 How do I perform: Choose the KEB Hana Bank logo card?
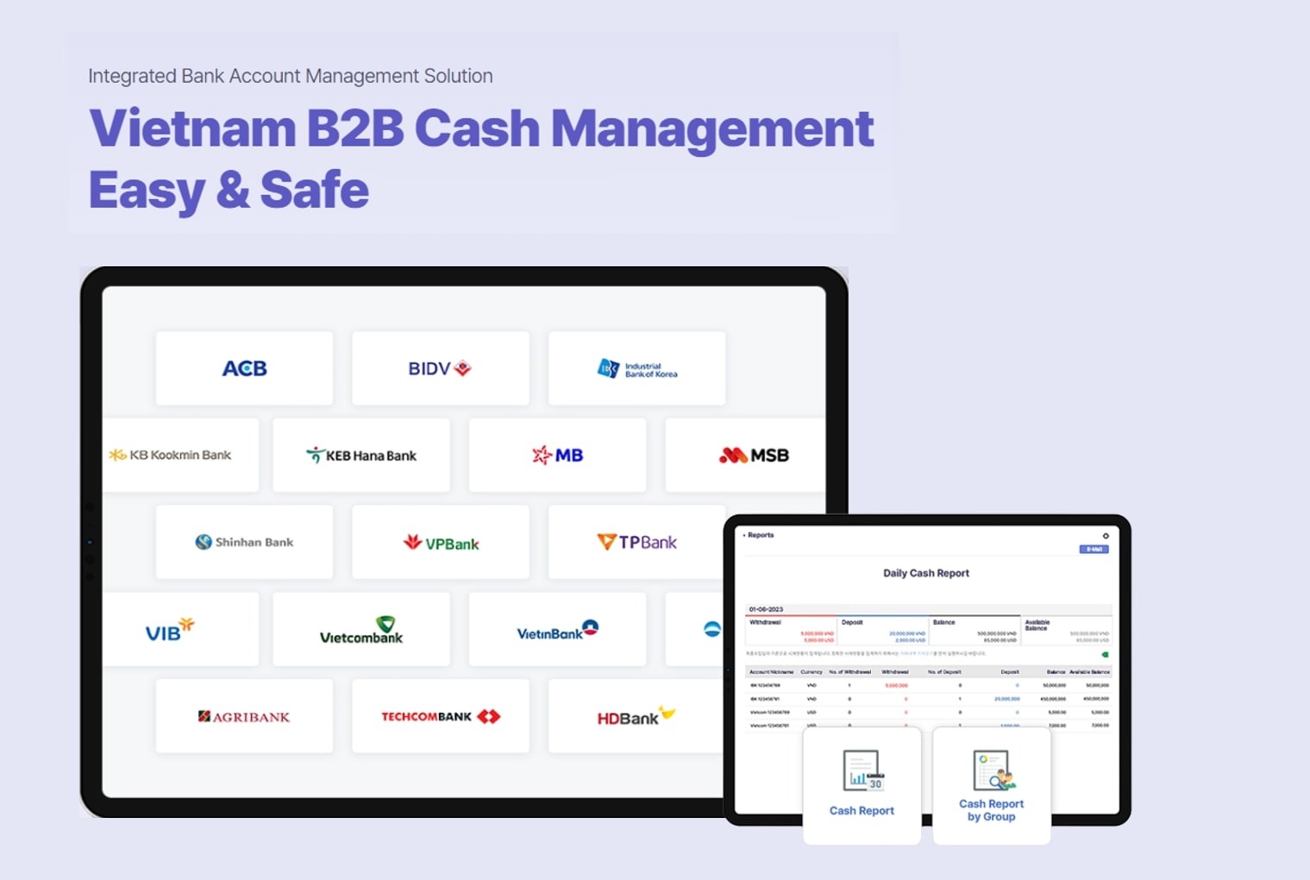pos(361,455)
